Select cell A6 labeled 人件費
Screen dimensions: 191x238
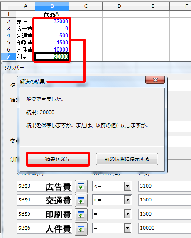click(26, 49)
